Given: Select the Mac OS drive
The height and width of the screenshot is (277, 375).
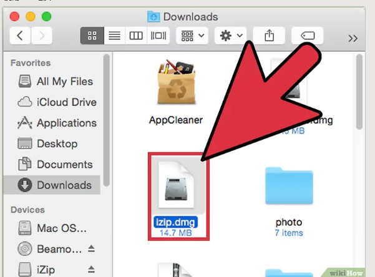Looking at the screenshot, I should pos(52,228).
